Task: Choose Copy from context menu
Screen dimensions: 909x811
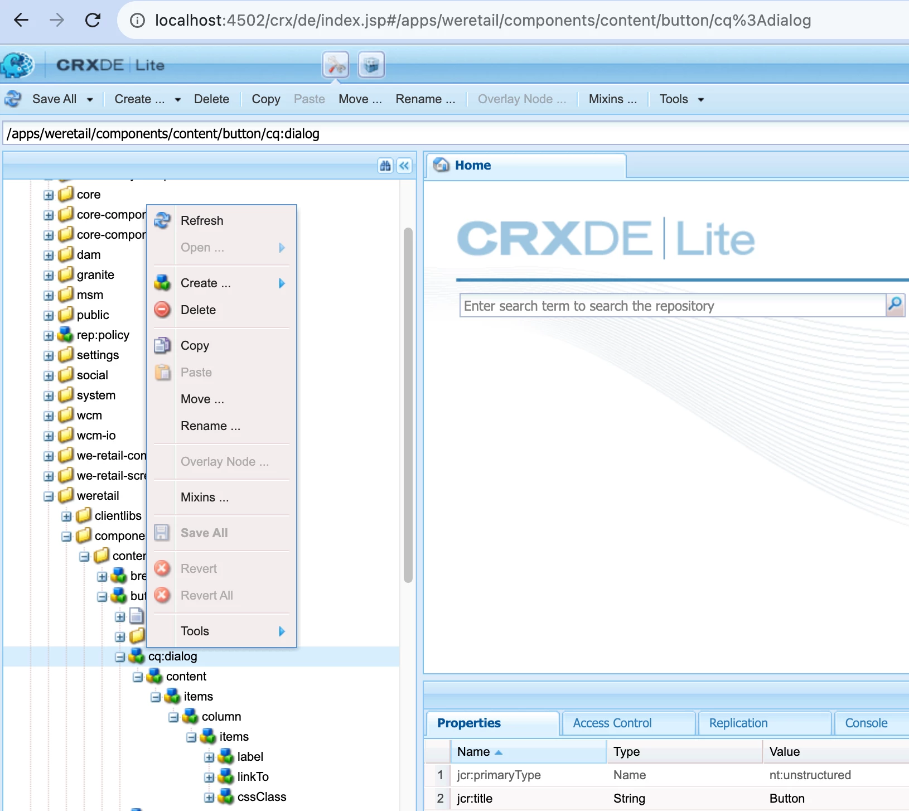Action: [221, 345]
